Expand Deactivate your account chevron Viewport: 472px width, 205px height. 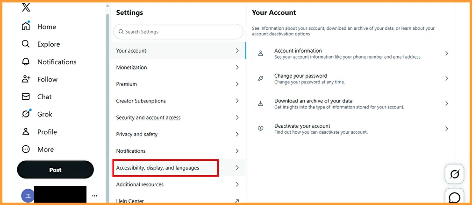[x=447, y=129]
